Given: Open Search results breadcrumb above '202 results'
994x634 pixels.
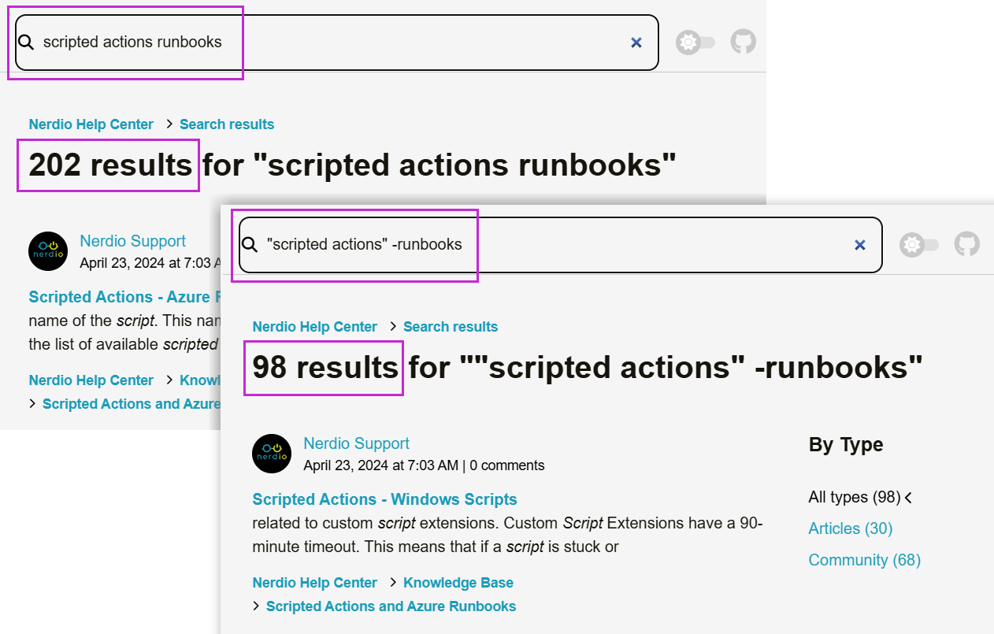Looking at the screenshot, I should (227, 124).
